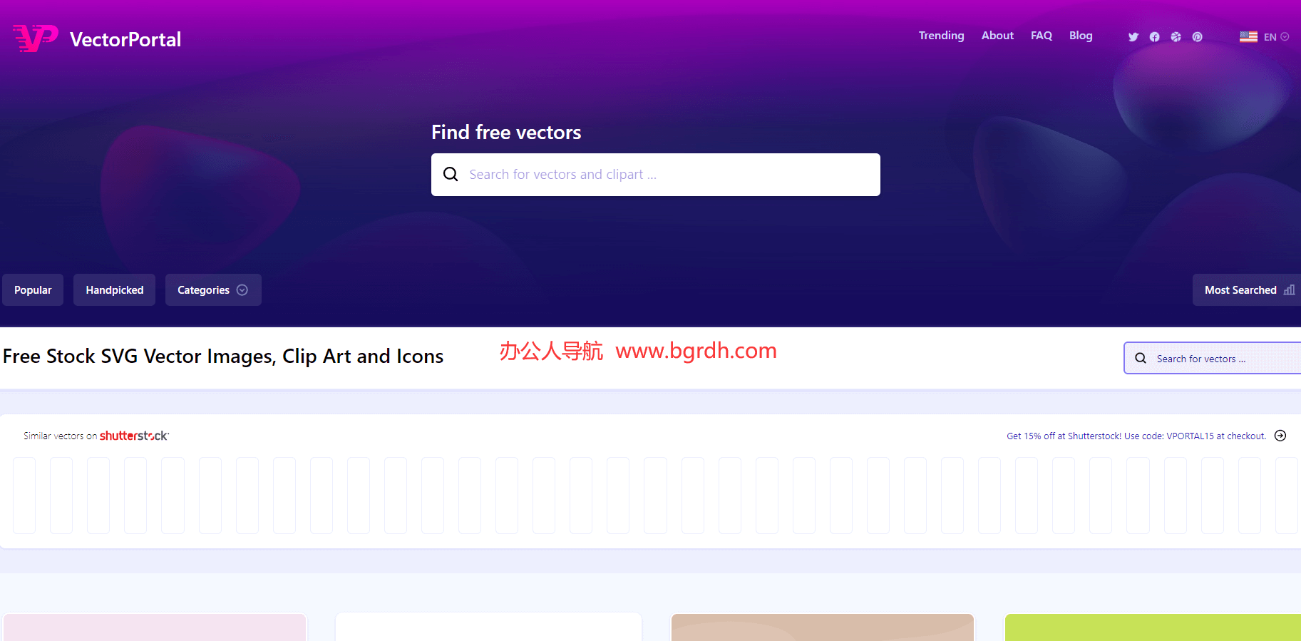Expand the Categories dropdown

tap(212, 290)
